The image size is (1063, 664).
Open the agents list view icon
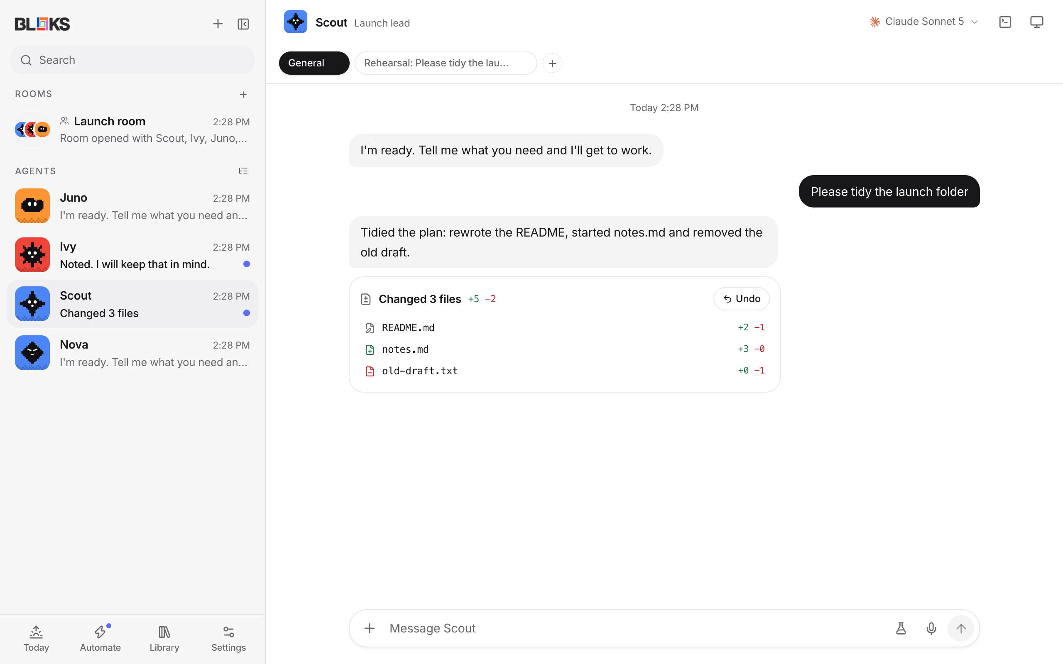coord(243,171)
